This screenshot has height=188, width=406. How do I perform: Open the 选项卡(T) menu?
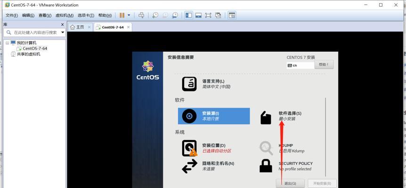(86, 16)
